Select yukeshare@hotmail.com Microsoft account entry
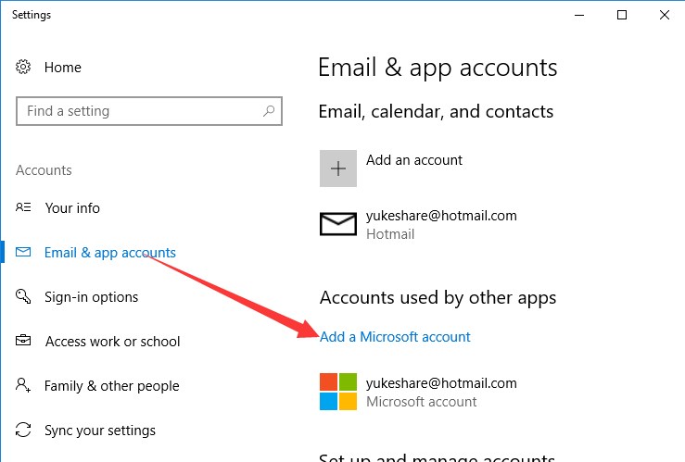The height and width of the screenshot is (462, 685). (x=418, y=392)
